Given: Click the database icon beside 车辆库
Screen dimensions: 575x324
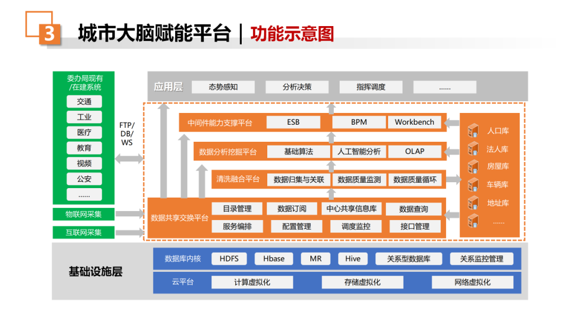Looking at the screenshot, I should coord(473,184).
